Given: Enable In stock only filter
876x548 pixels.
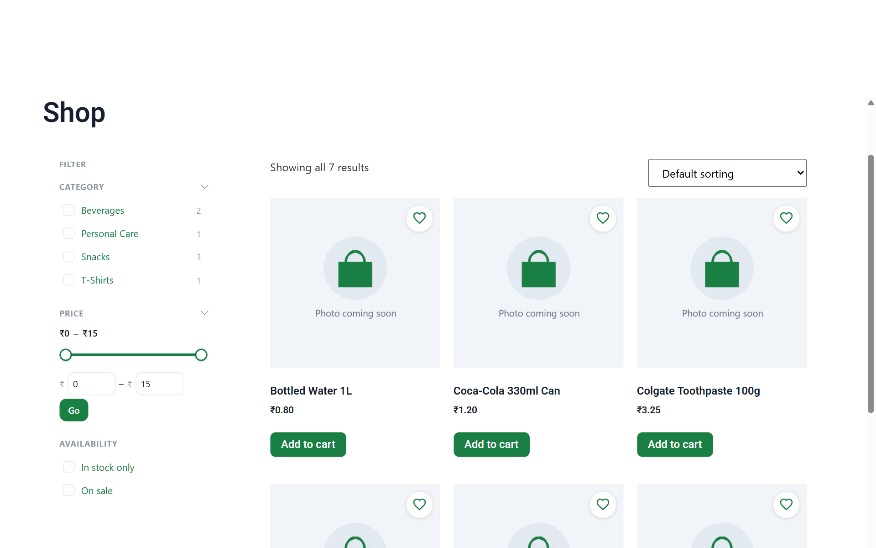Looking at the screenshot, I should (x=69, y=467).
